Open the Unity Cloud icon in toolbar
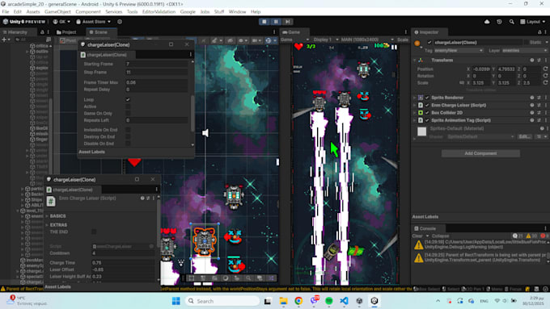The height and width of the screenshot is (309, 550). tap(487, 22)
